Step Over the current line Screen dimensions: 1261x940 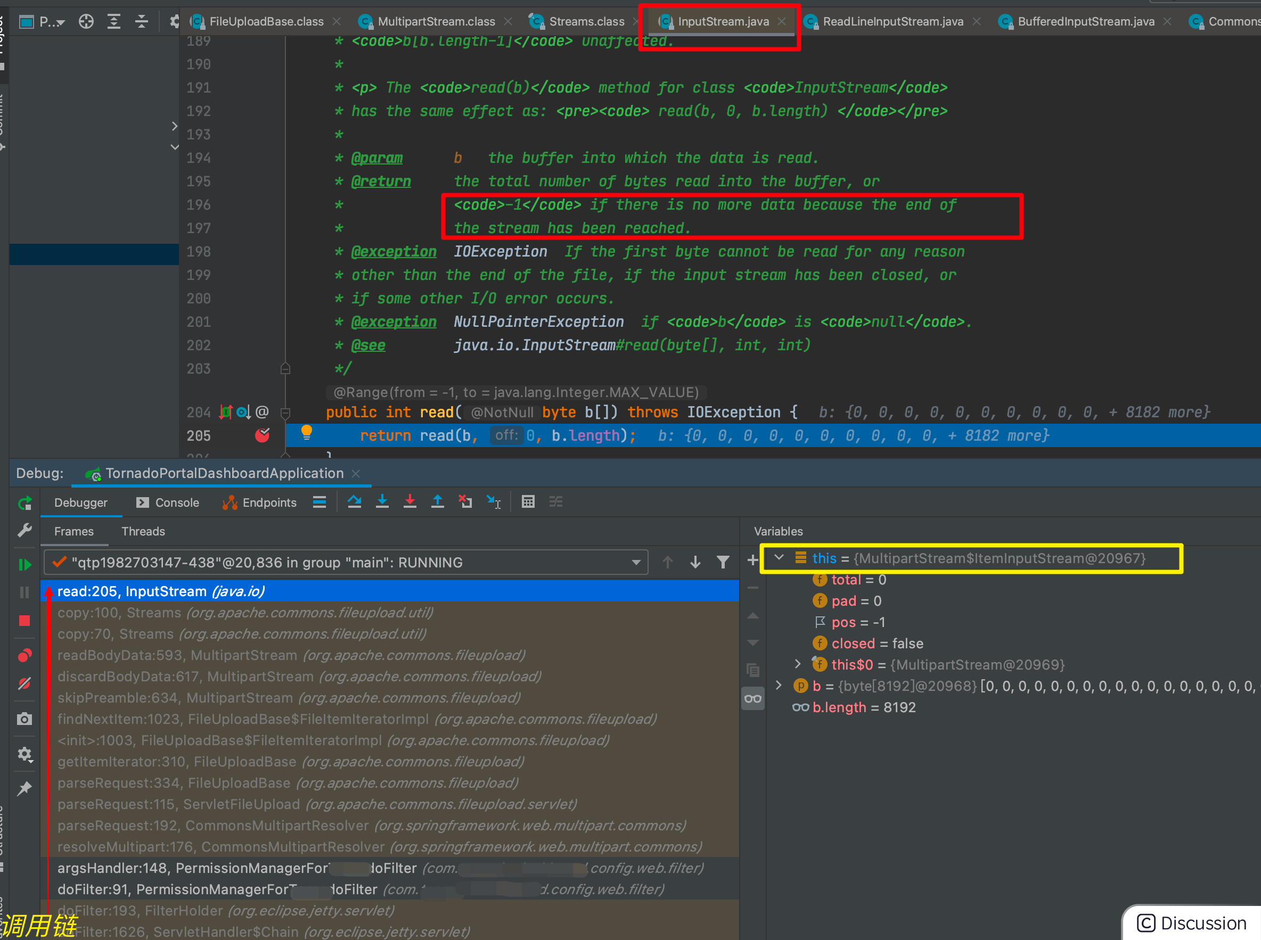[x=355, y=502]
